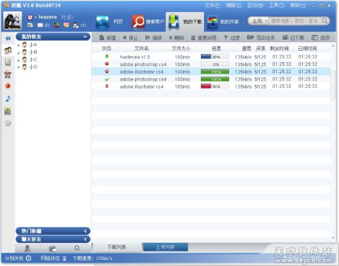
Task: Expand the 小A friend tree node
Action: [x=19, y=45]
